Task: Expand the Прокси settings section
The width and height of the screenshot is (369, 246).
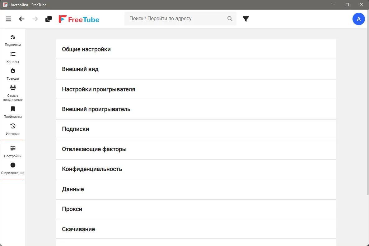Action: (x=196, y=209)
